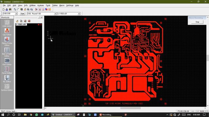Click first icon in layer panel toolbar
Viewport: 209px width, 117px height.
point(17,21)
